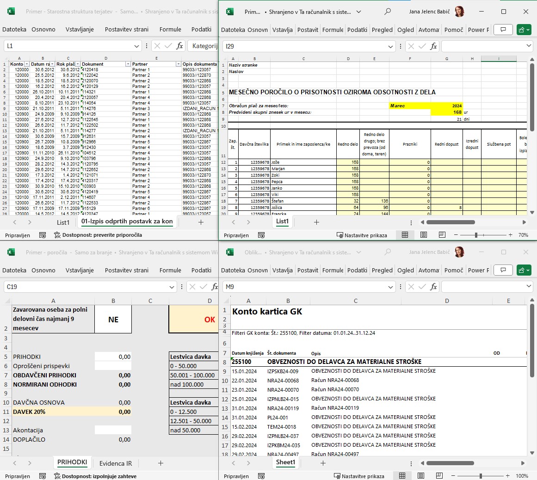Viewport: 537px width, 480px height.
Task: Open comments pane in Konto kartica GK window
Action: pos(503,270)
